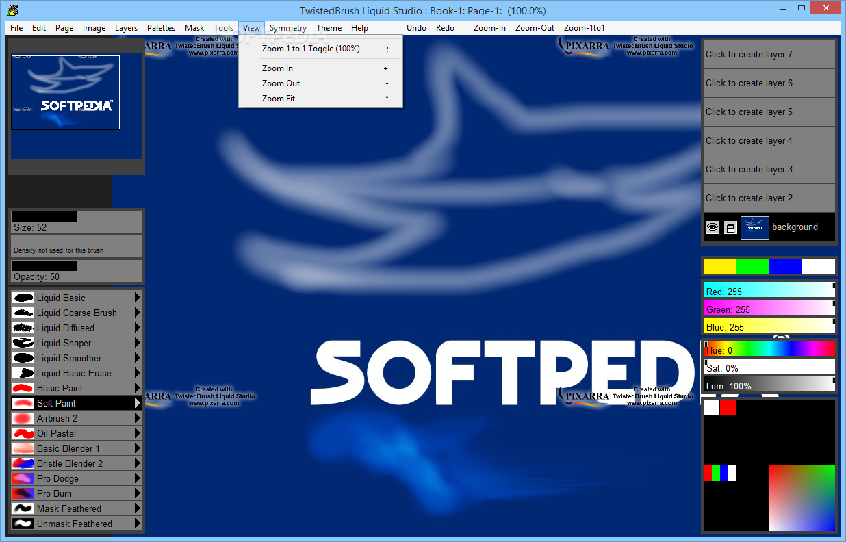846x542 pixels.
Task: Click the Zoom-1to1 toolbar button
Action: click(584, 28)
